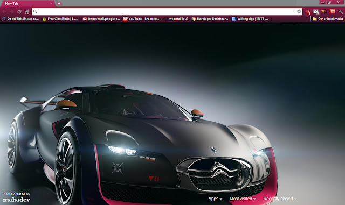Image resolution: width=345 pixels, height=205 pixels.
Task: Restore down the browser window
Action: (329, 2)
